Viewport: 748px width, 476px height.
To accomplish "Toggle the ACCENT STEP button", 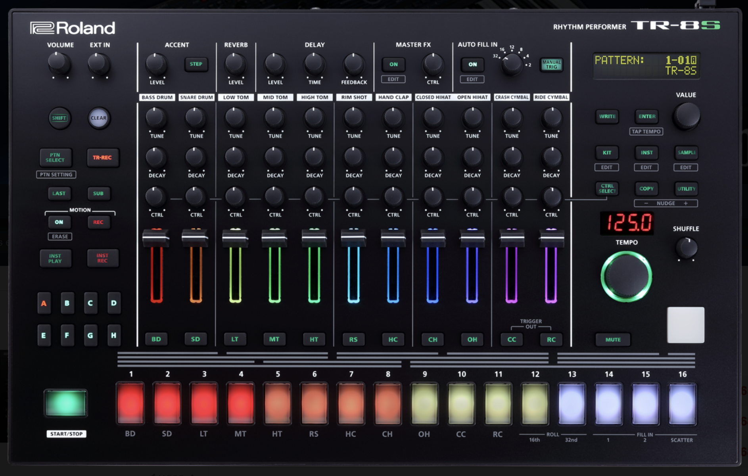I will tap(196, 64).
